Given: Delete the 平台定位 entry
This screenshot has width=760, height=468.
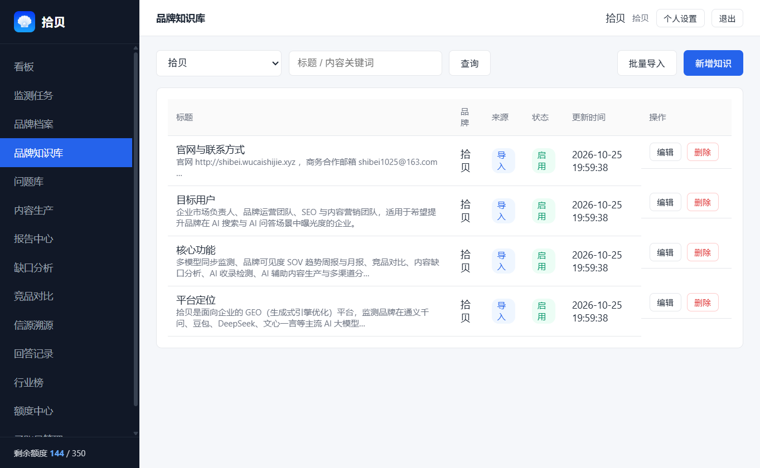Looking at the screenshot, I should coord(703,303).
